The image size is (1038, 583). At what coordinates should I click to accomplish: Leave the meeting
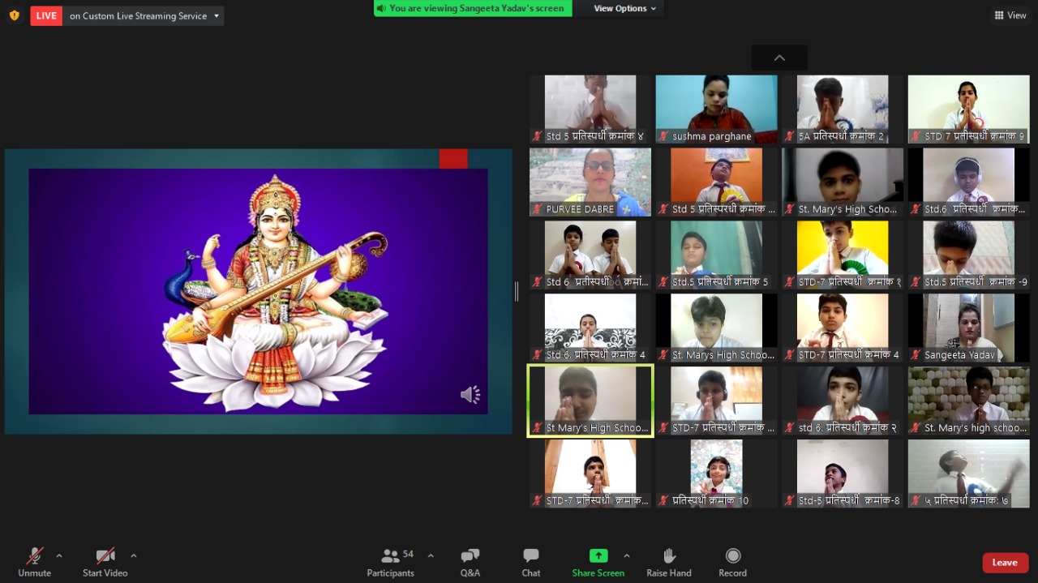click(x=1006, y=563)
